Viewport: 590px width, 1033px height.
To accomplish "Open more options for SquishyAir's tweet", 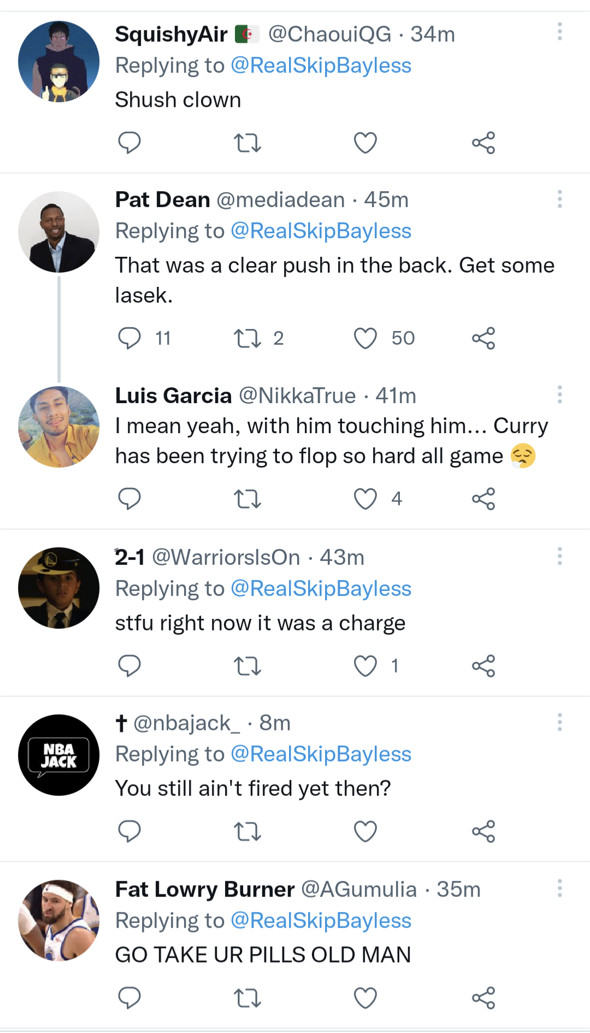I will 559,32.
